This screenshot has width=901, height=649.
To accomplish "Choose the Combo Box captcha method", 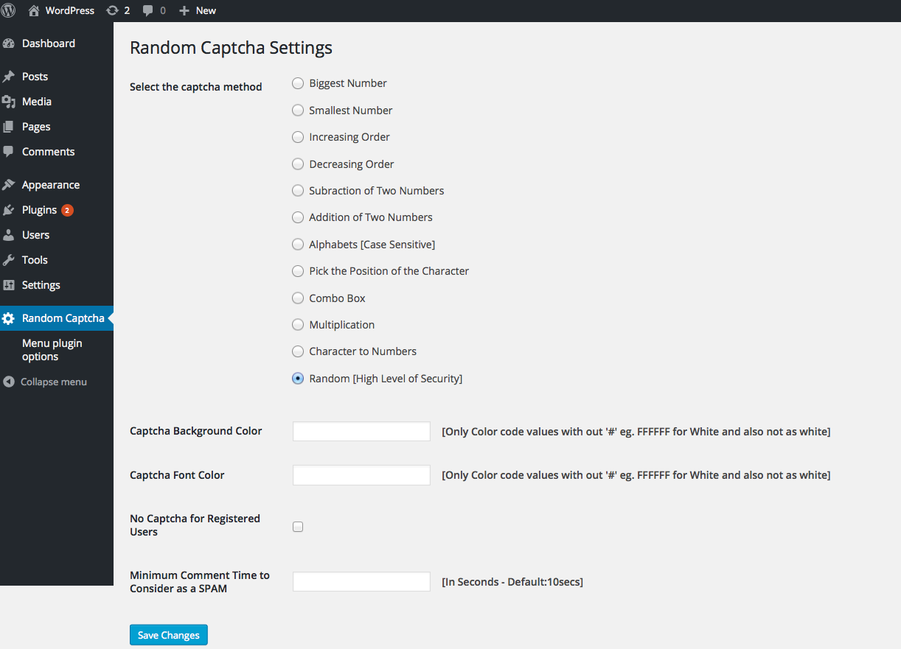I will point(298,298).
